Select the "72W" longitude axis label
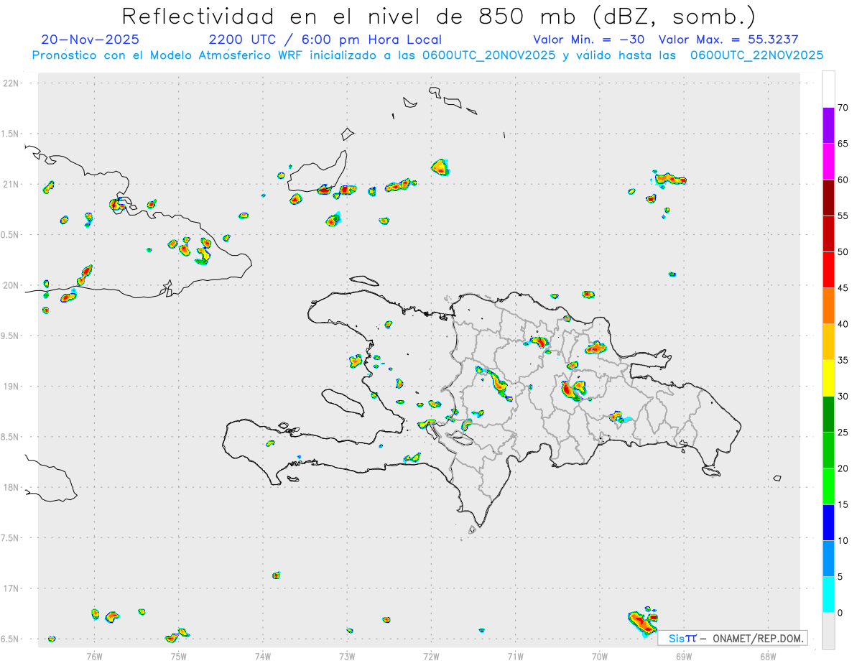 pos(431,655)
